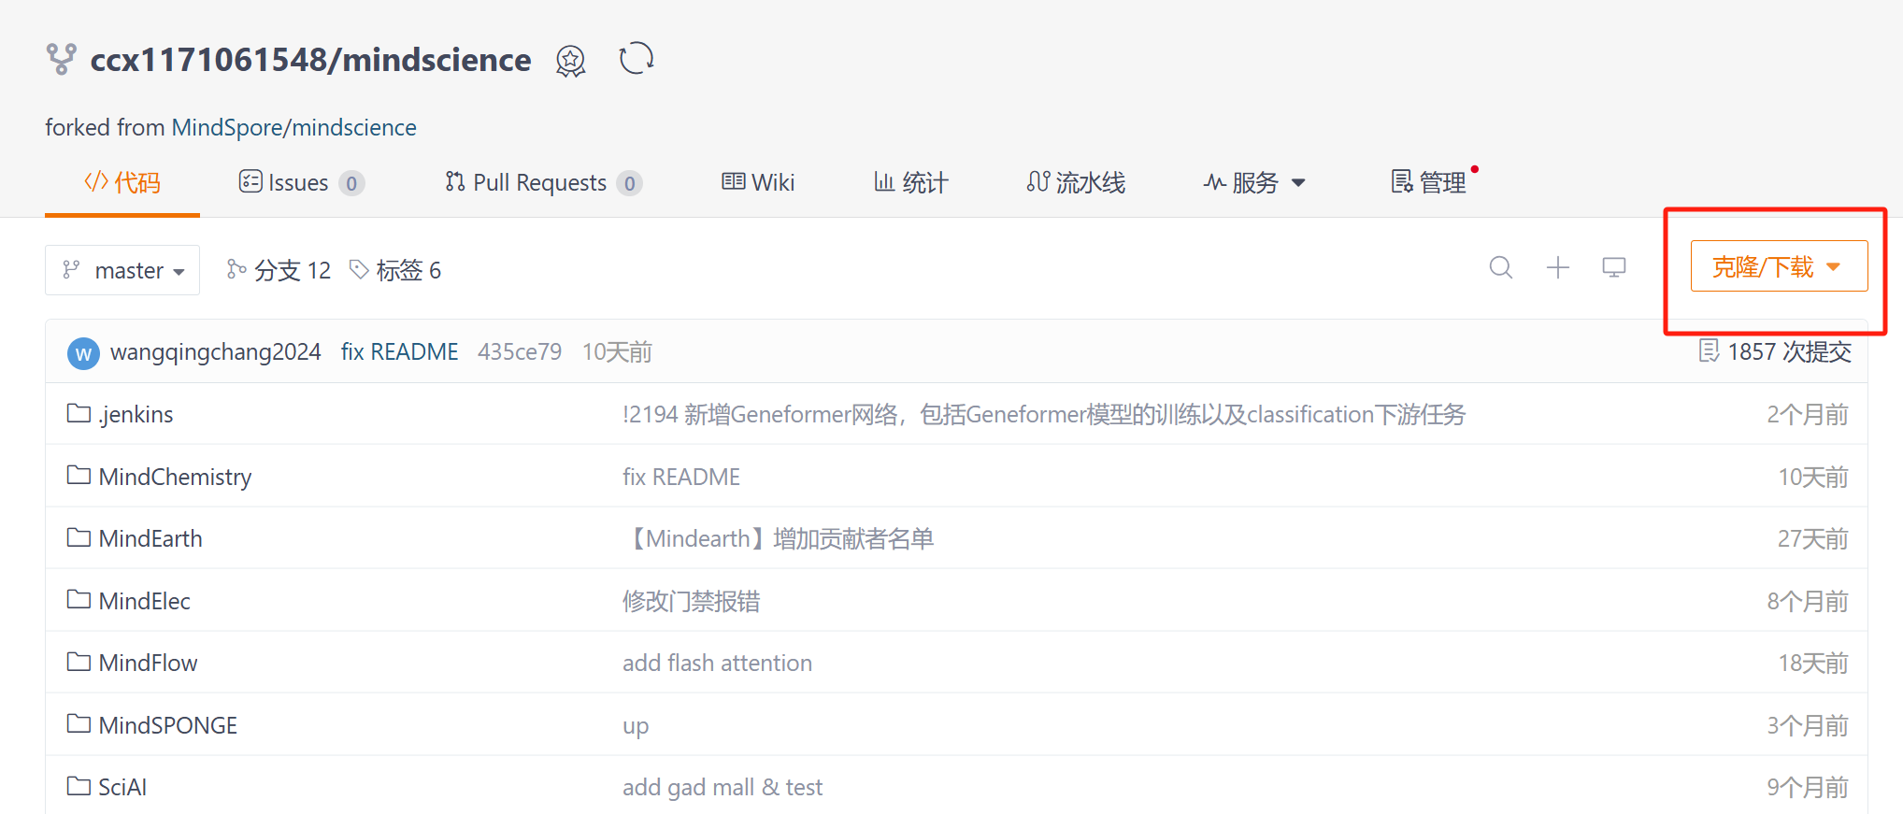
Task: Open the repository search magnifier icon
Action: click(x=1501, y=267)
